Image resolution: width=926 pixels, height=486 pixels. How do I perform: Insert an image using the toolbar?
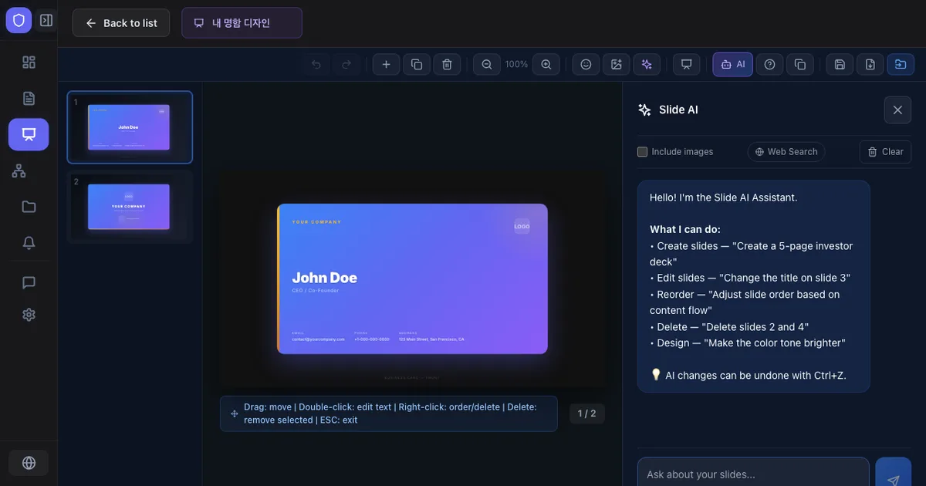pyautogui.click(x=616, y=65)
